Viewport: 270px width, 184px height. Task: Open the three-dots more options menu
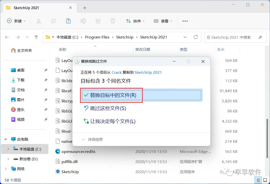[185, 21]
